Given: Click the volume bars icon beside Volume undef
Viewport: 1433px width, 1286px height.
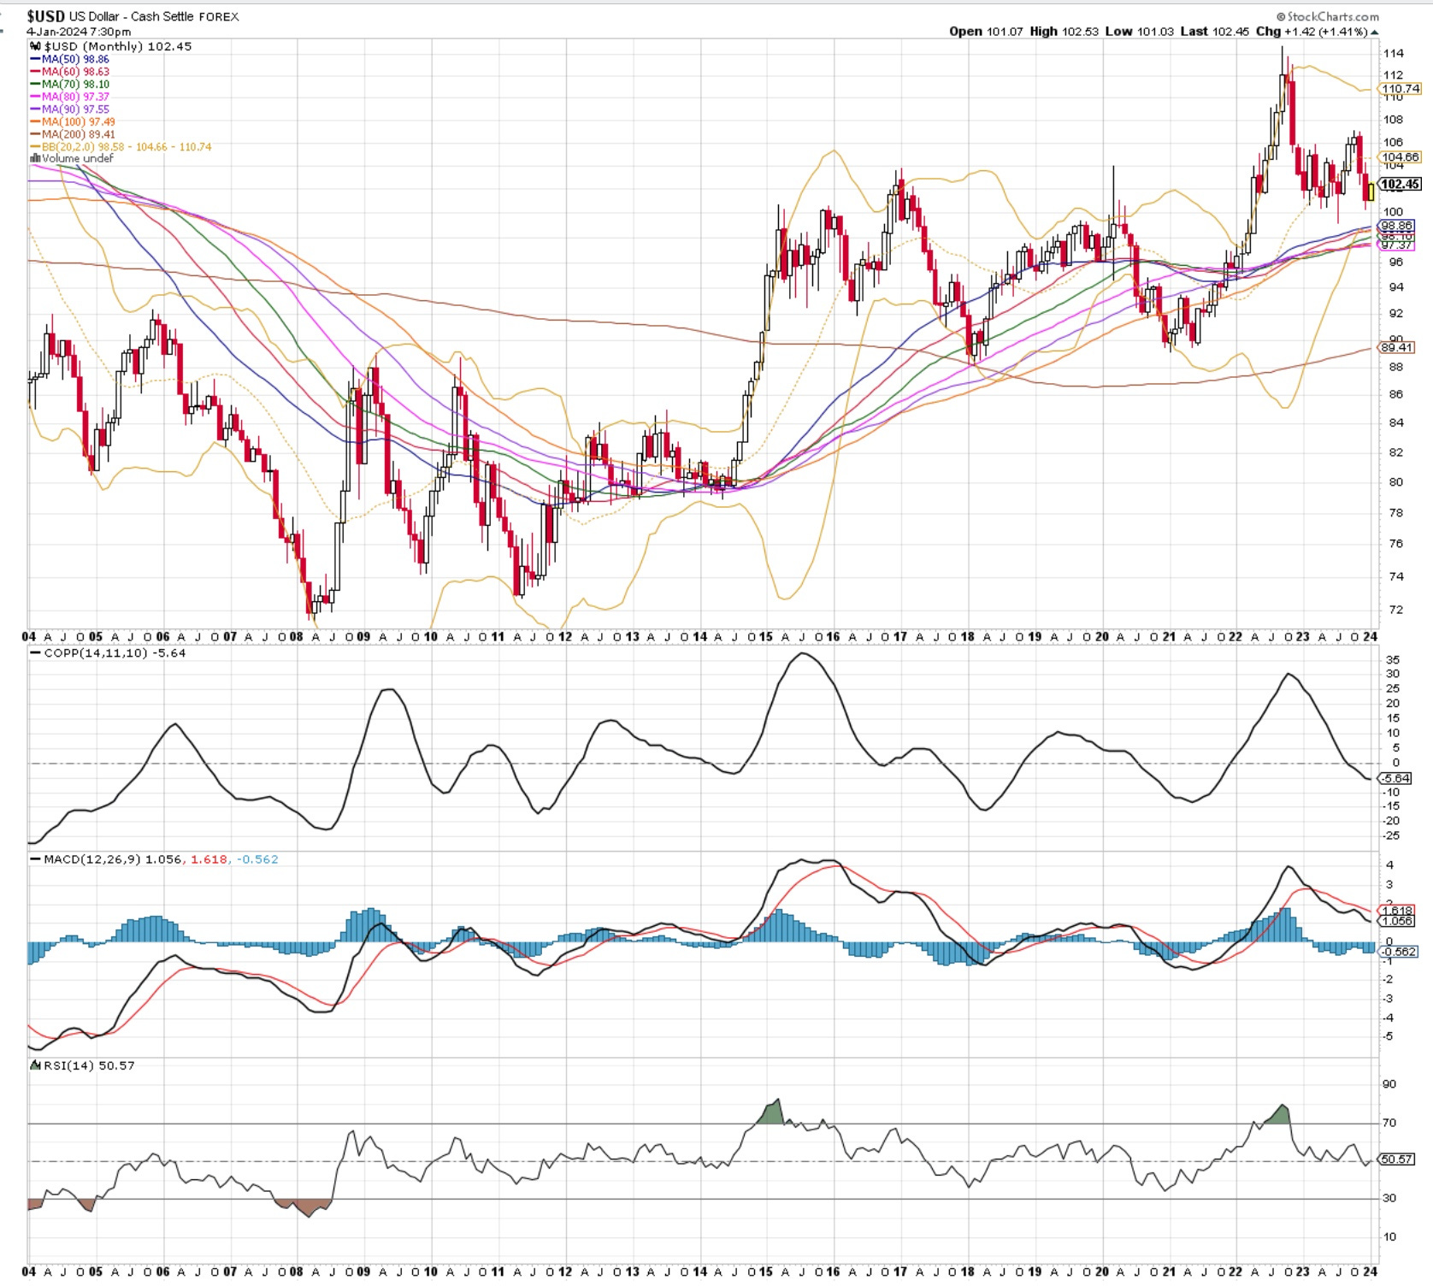Looking at the screenshot, I should 35,159.
